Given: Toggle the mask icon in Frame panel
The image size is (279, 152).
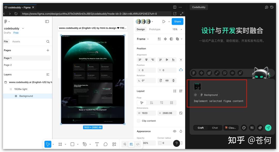Looking at the screenshot, I should coord(171,39).
